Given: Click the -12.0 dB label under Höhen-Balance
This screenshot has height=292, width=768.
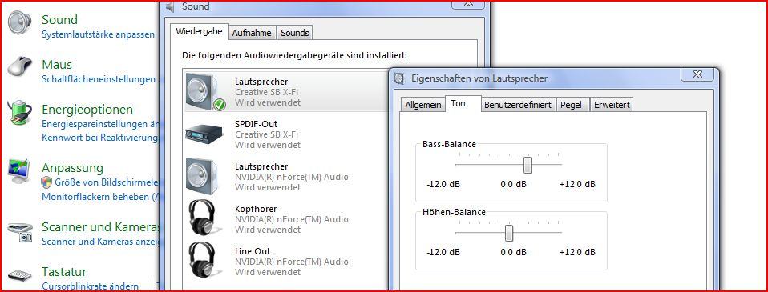Looking at the screenshot, I should 443,252.
